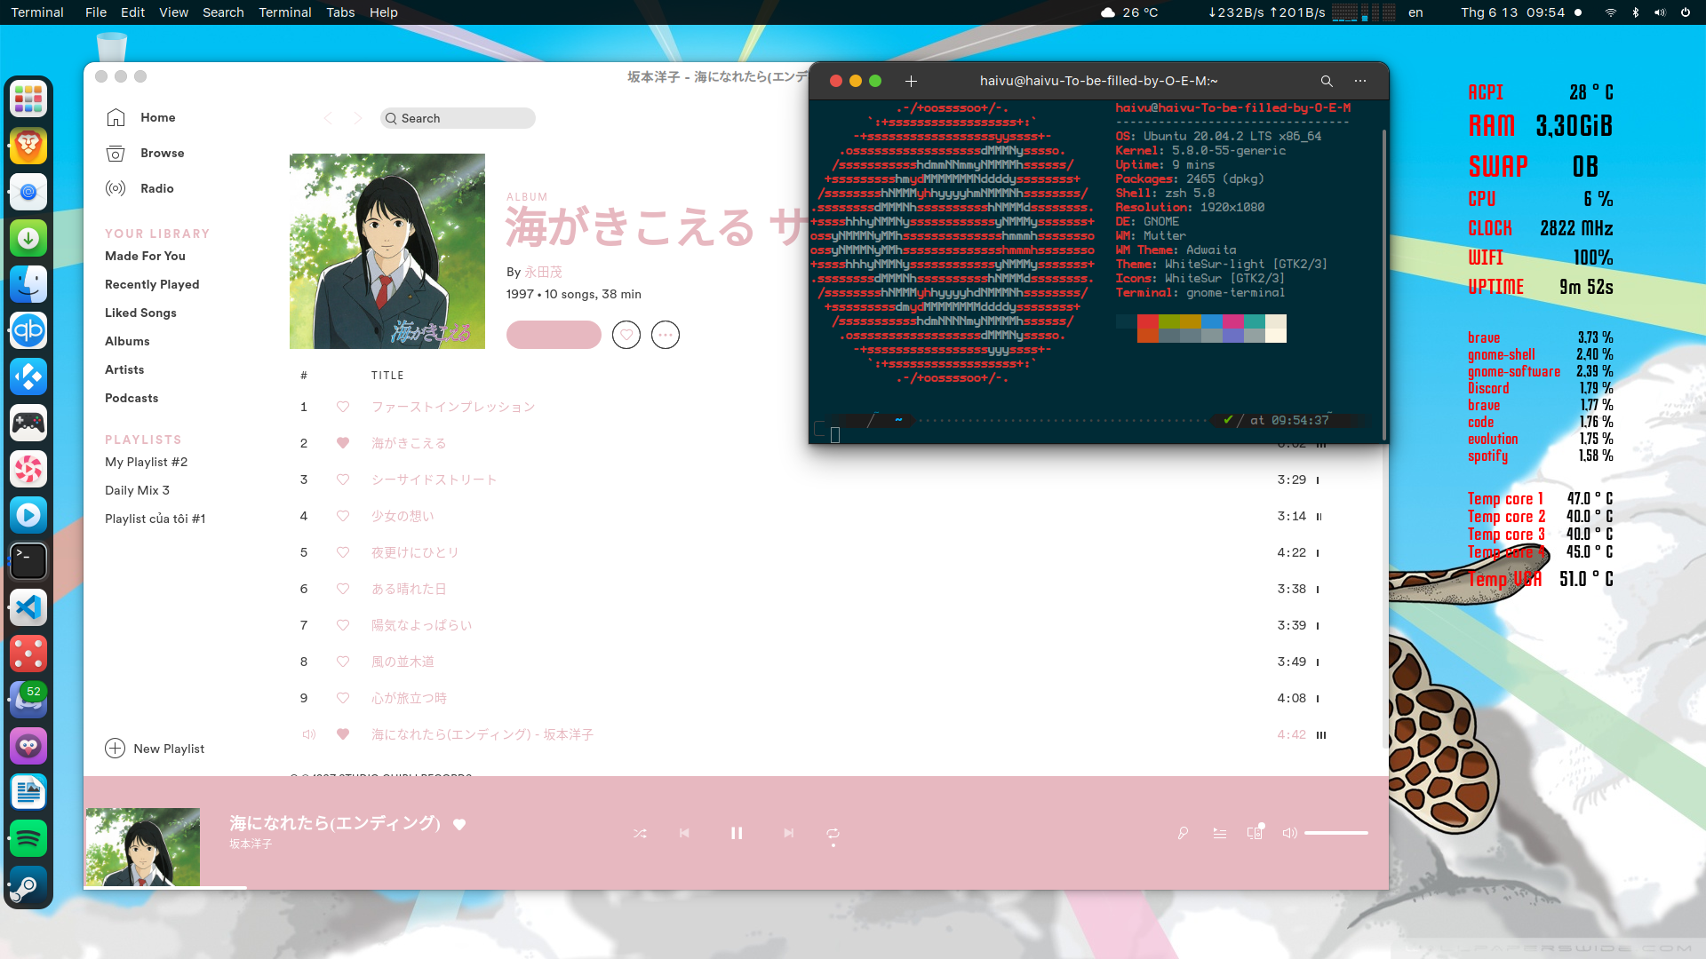Screen dimensions: 1706x959
Task: Open the Daily Mix 3 playlist
Action: tap(137, 490)
